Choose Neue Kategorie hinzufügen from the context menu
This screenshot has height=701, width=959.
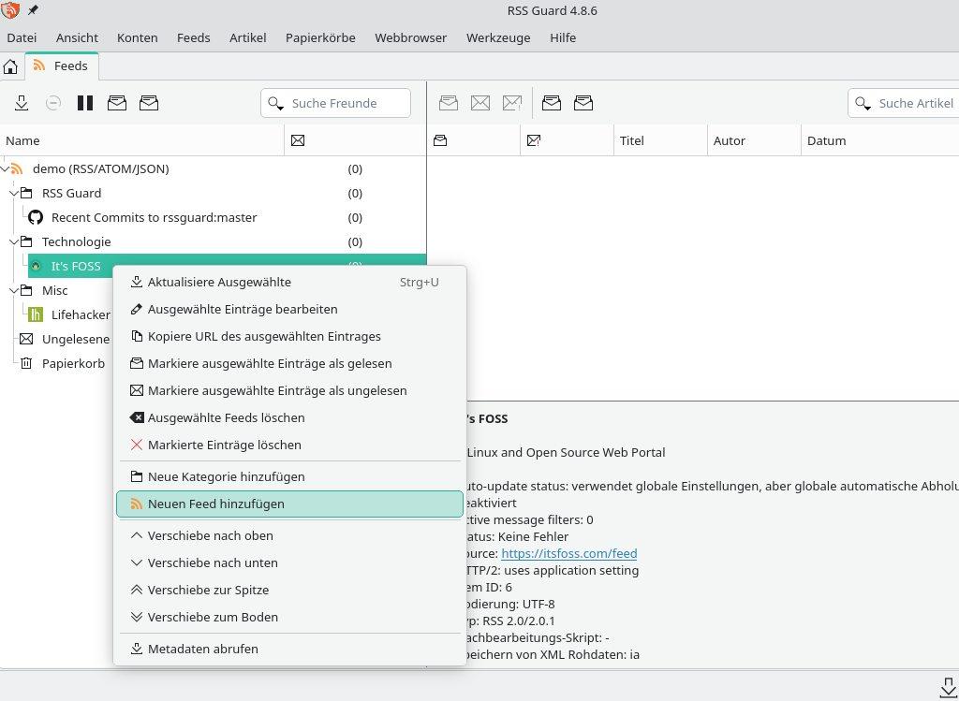226,476
